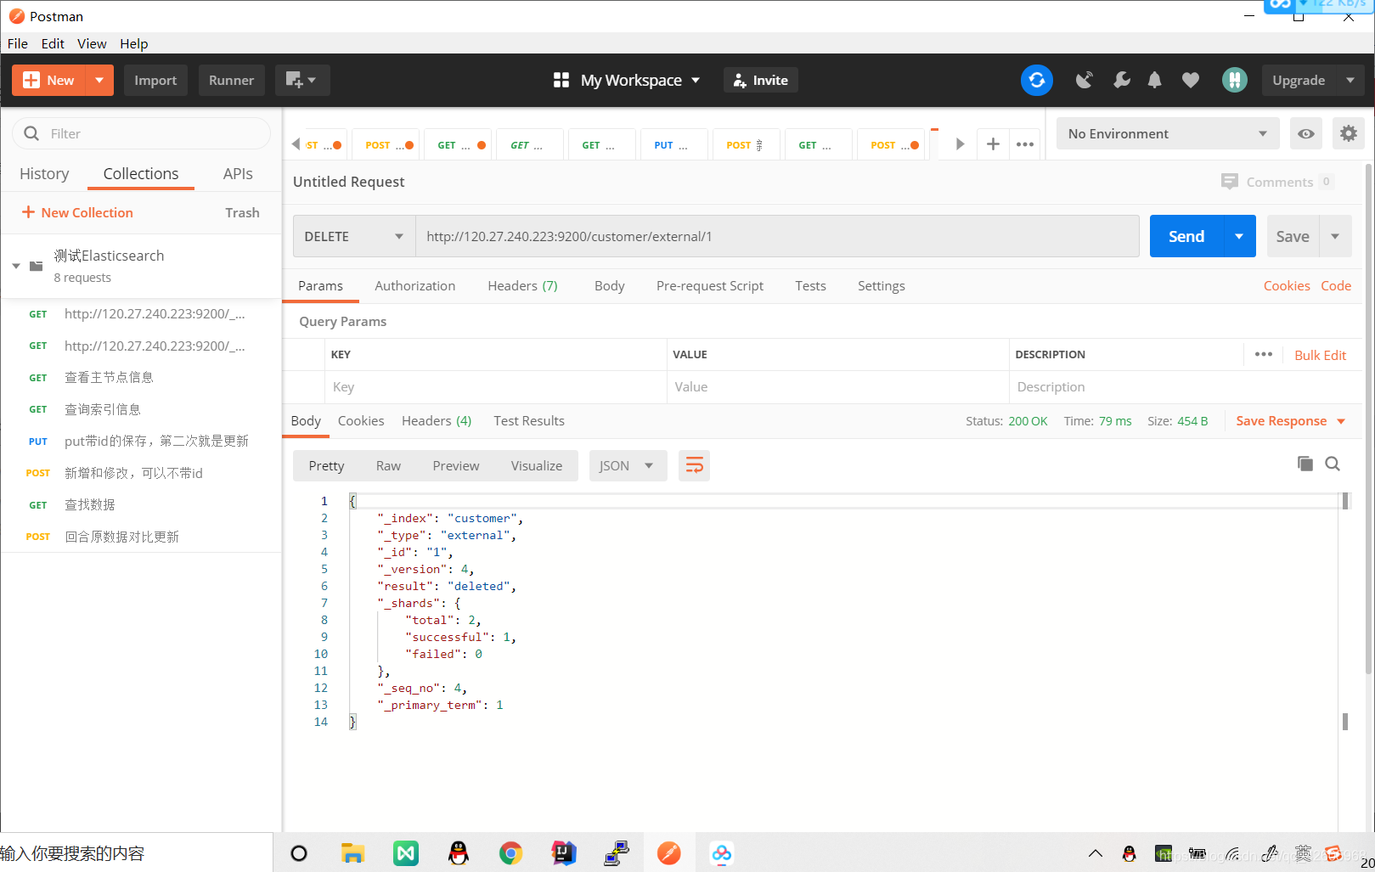Select the Raw response view
1375x872 pixels.
pos(388,465)
